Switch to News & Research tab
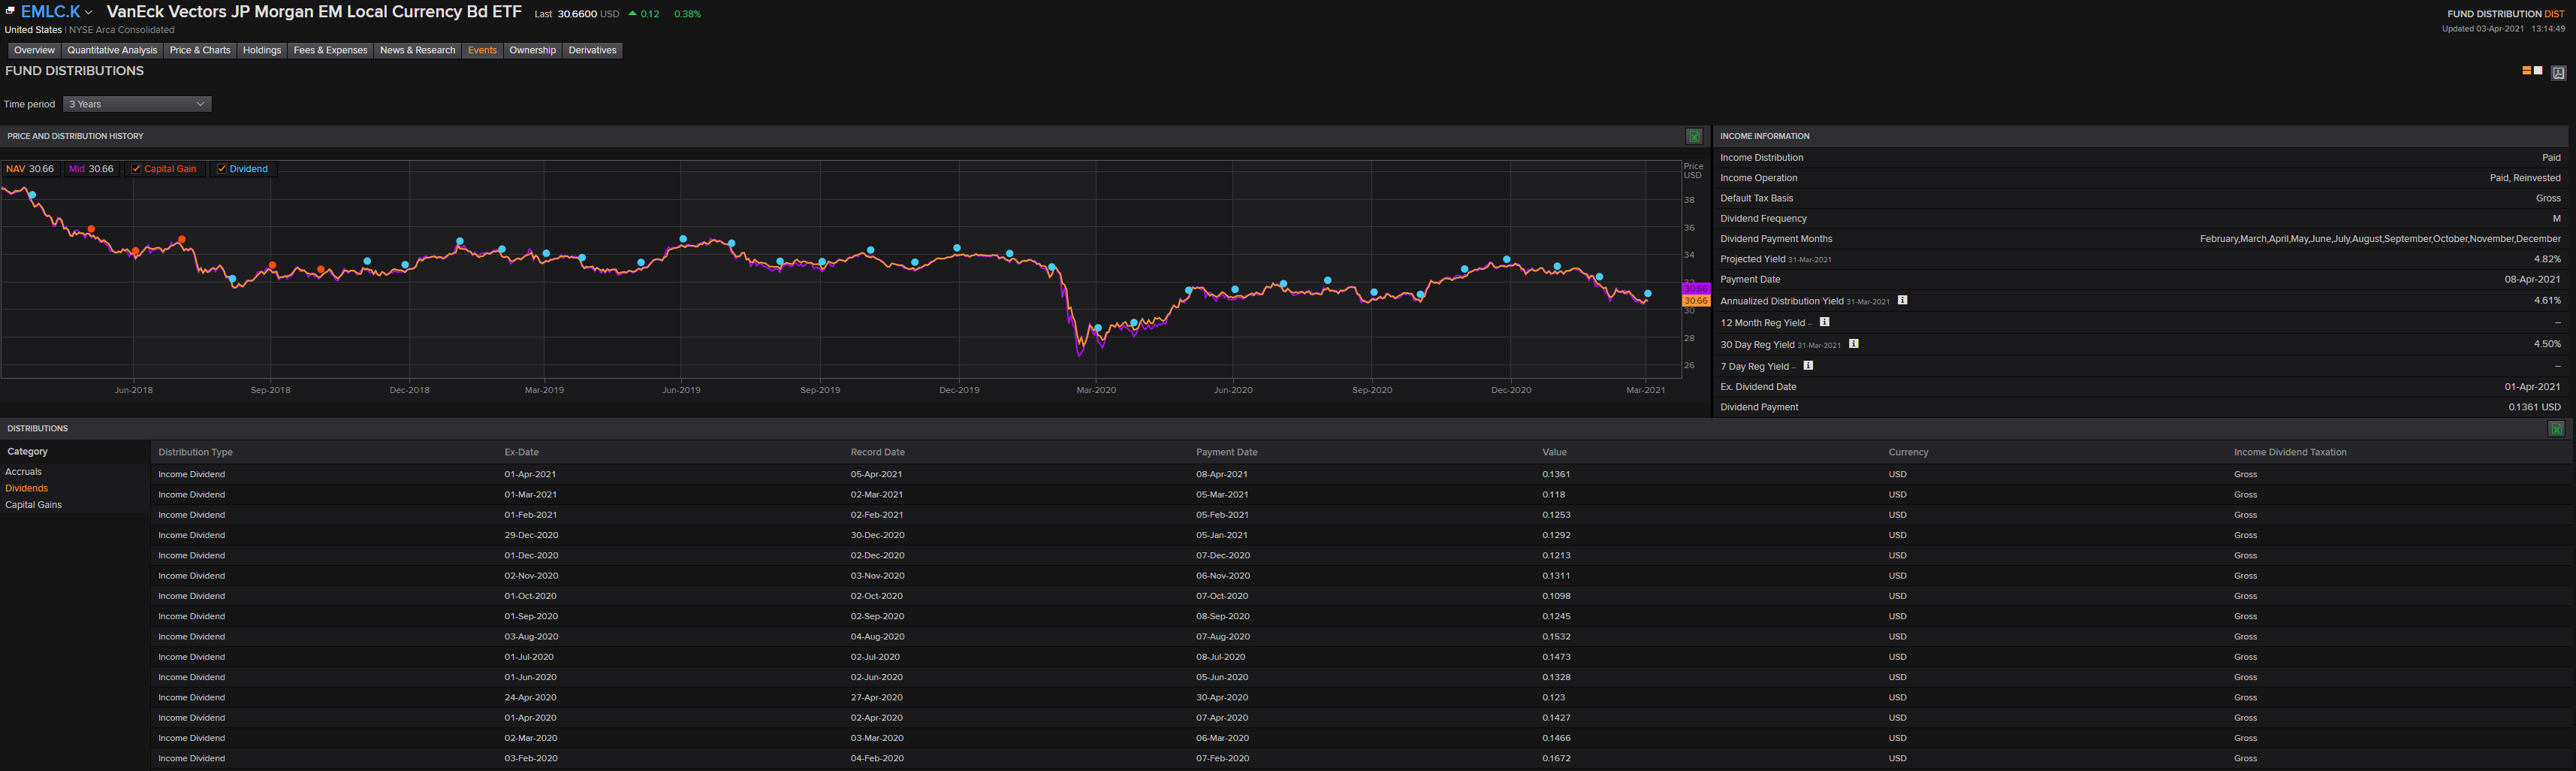 417,50
